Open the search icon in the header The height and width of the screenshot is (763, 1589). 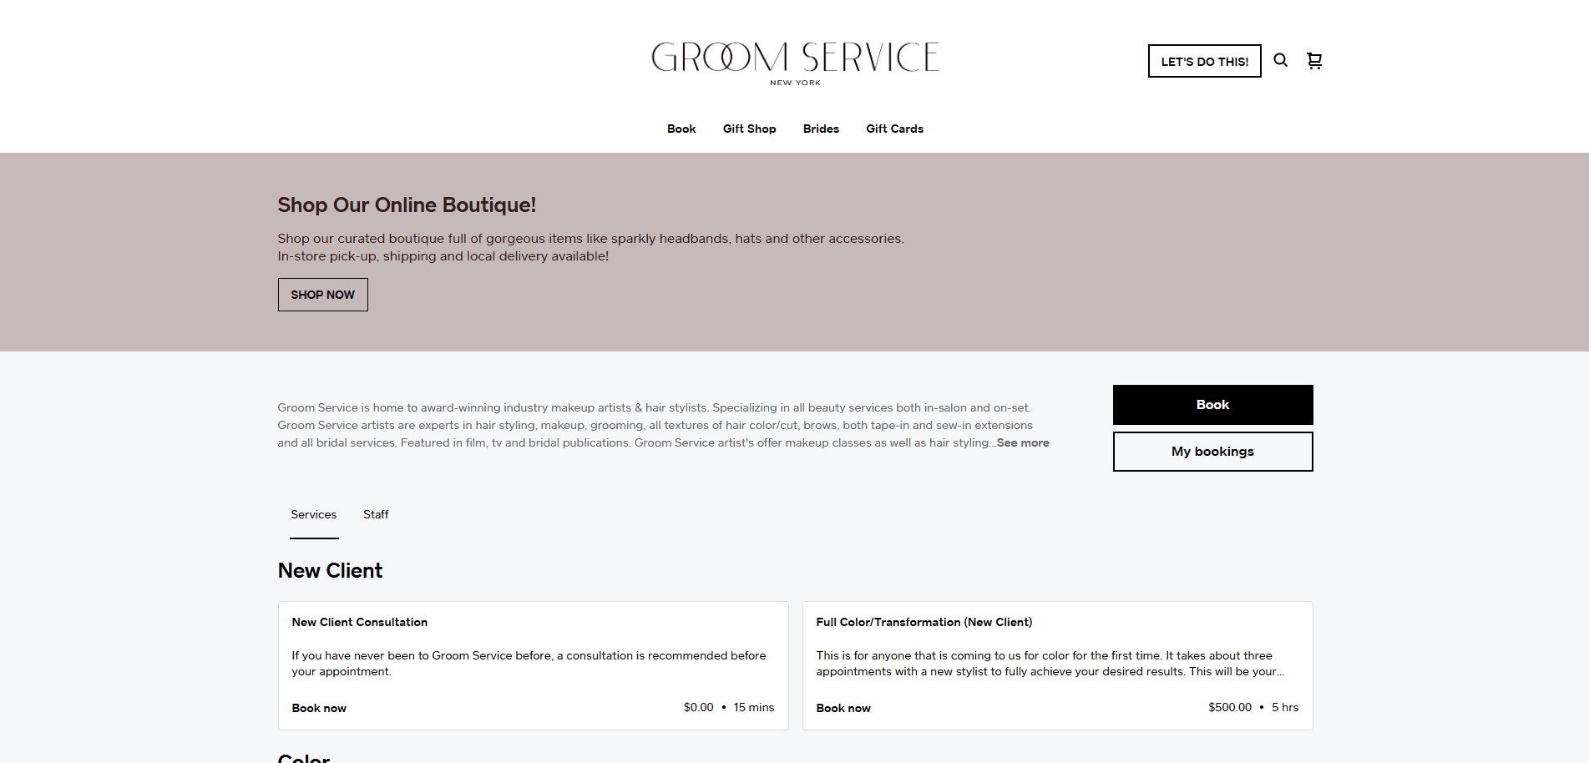(x=1280, y=60)
